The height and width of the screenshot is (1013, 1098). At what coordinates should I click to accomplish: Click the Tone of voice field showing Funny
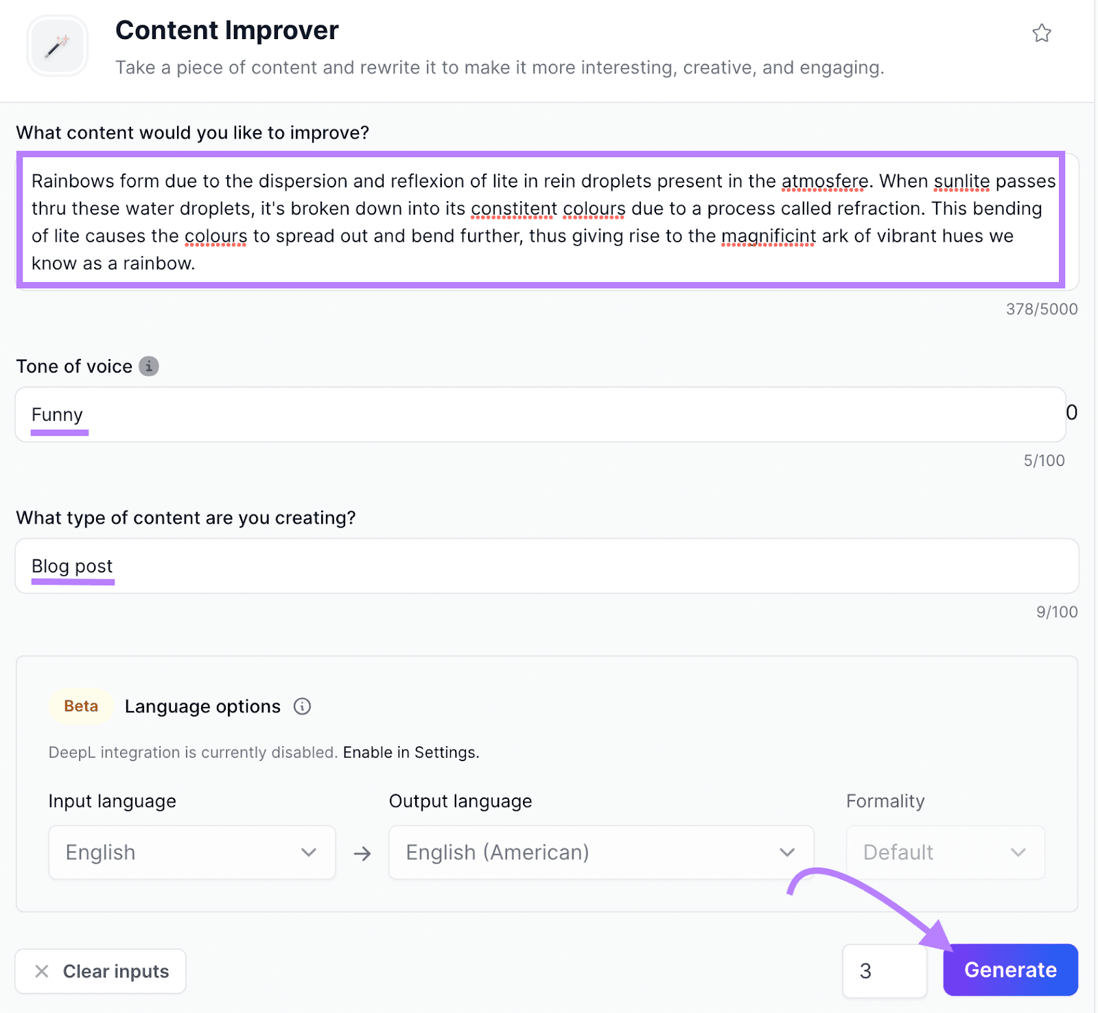click(542, 415)
